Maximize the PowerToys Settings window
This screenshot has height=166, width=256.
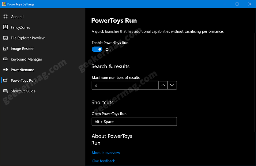[x=237, y=4]
